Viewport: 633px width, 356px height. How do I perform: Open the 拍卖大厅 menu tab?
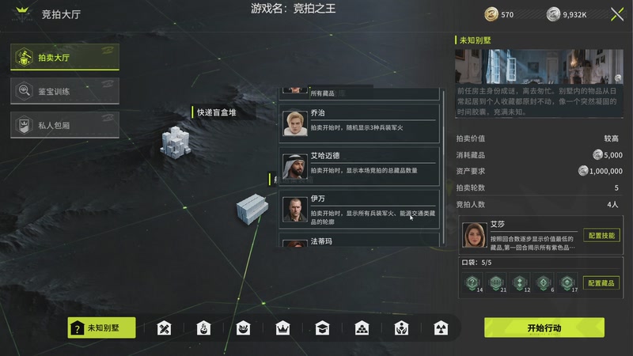point(65,57)
